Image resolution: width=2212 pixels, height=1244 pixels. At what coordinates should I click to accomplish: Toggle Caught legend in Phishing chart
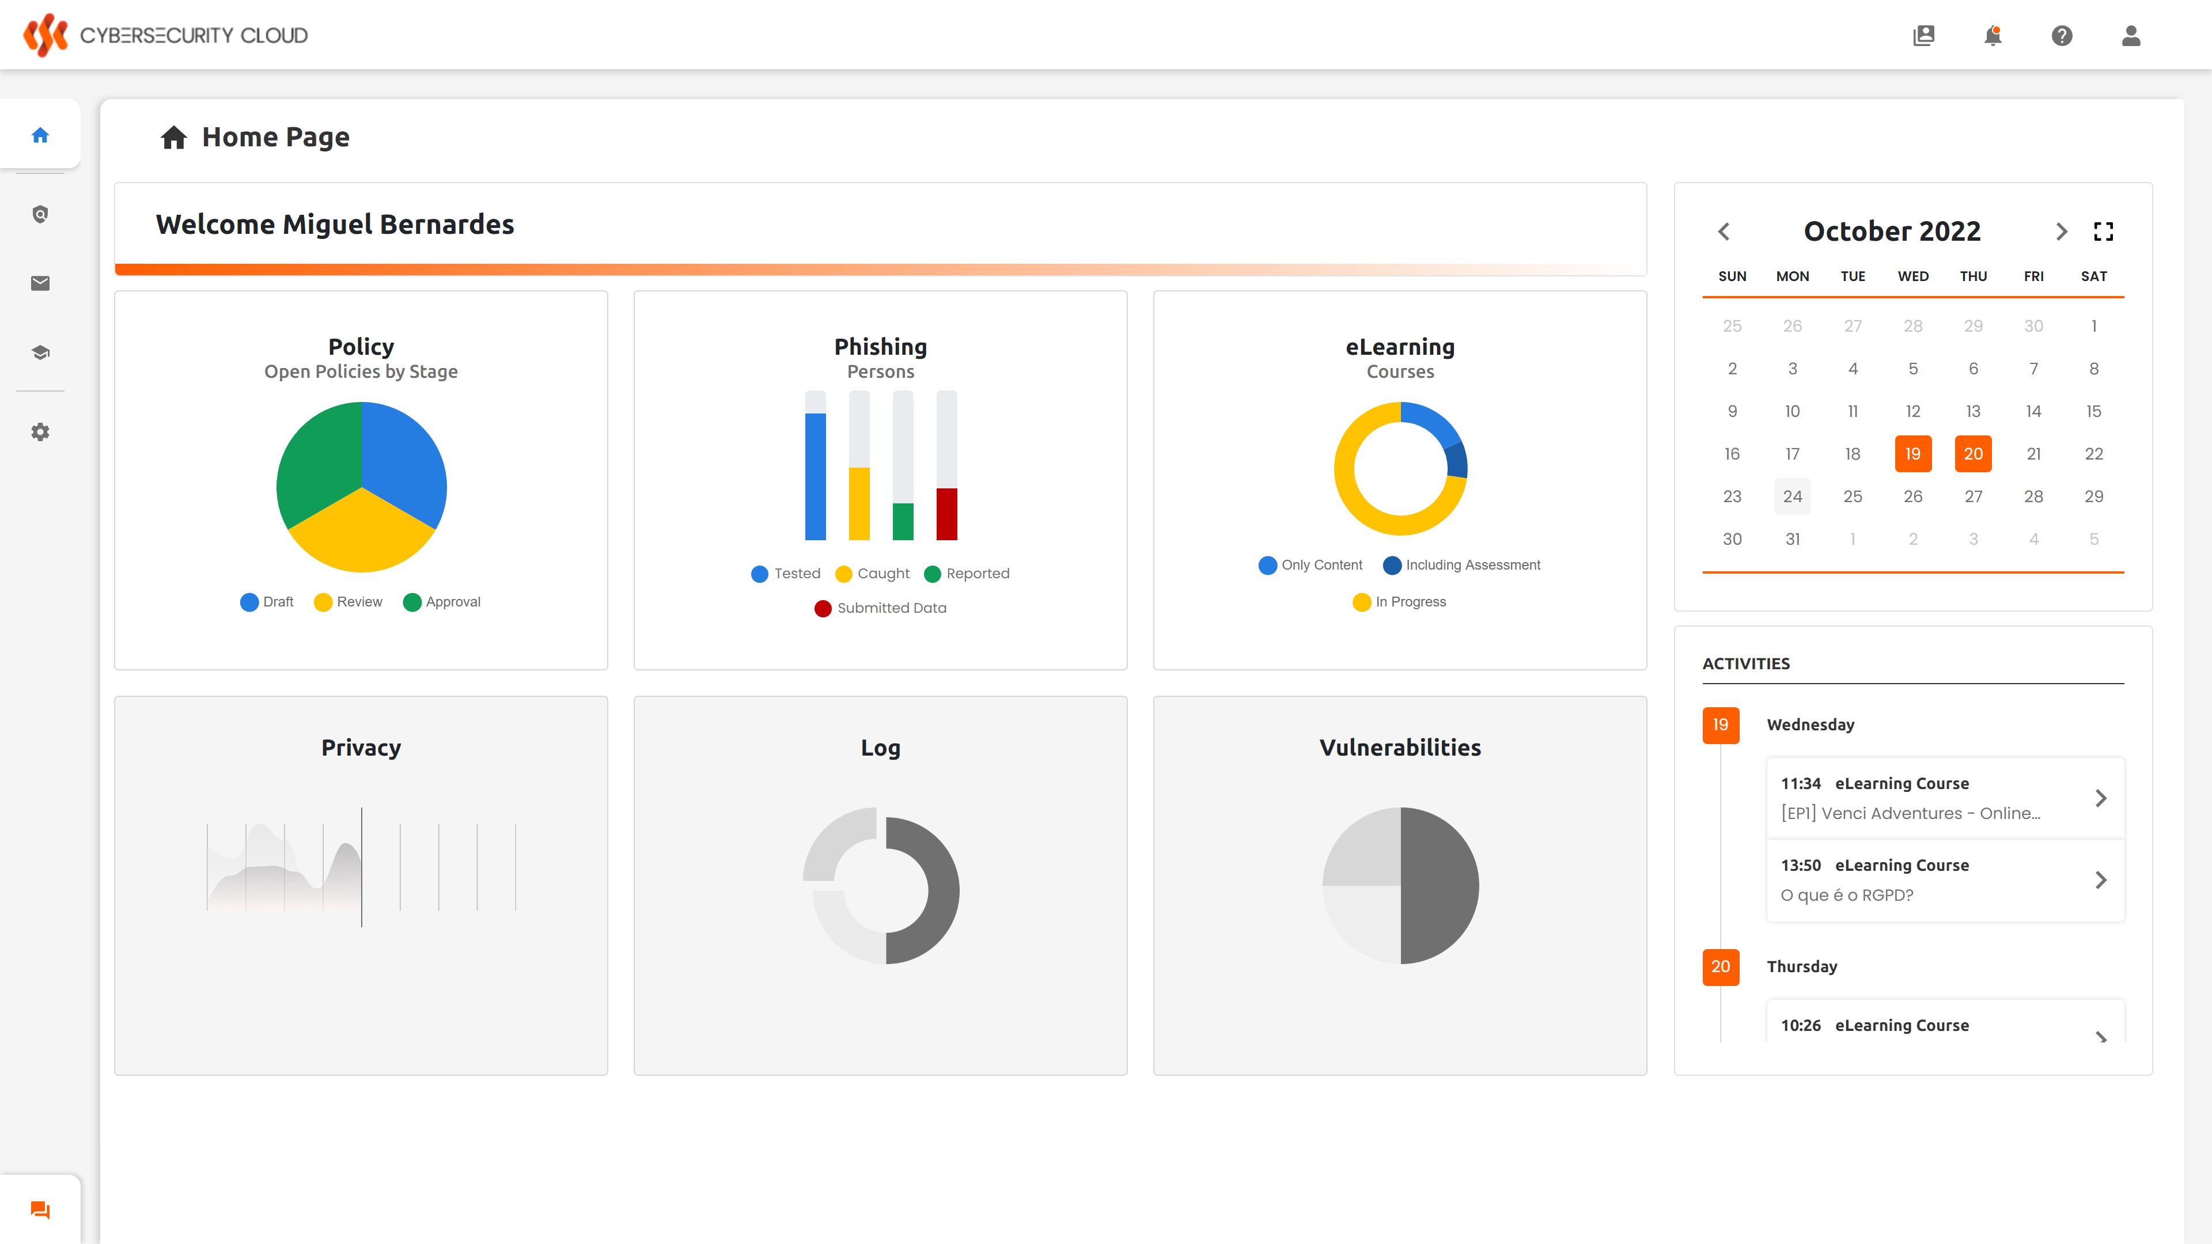tap(872, 574)
